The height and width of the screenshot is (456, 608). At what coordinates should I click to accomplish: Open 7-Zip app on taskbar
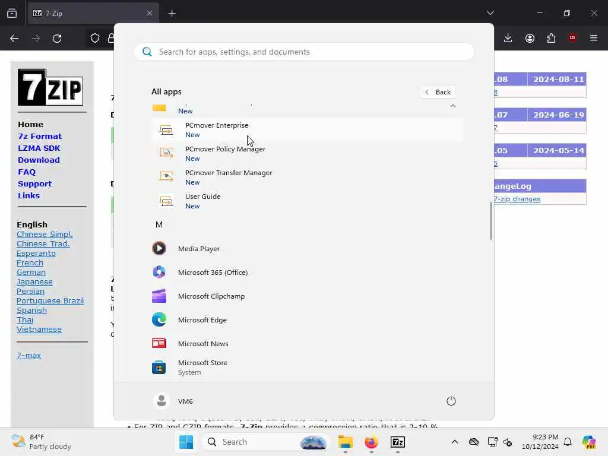[x=398, y=442]
